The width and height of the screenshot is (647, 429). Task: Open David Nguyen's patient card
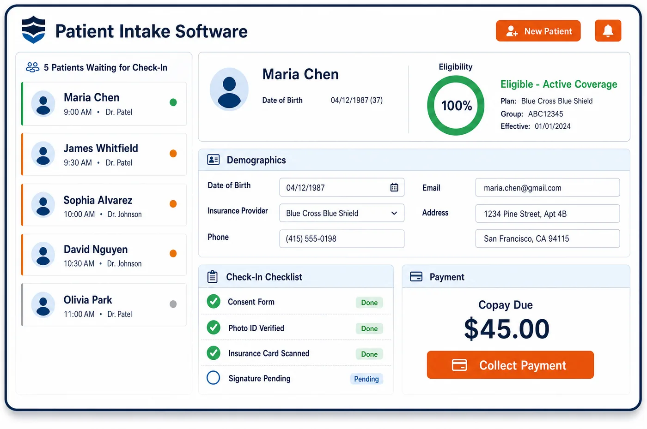coord(104,255)
